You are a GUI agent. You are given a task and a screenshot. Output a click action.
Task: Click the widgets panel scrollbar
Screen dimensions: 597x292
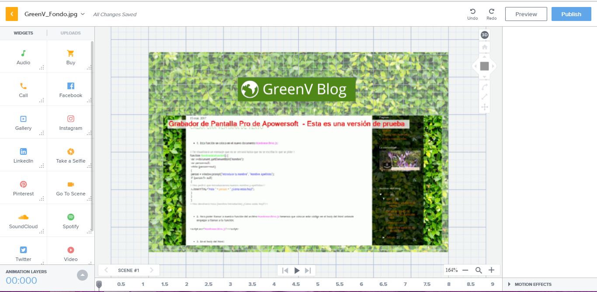coord(92,136)
